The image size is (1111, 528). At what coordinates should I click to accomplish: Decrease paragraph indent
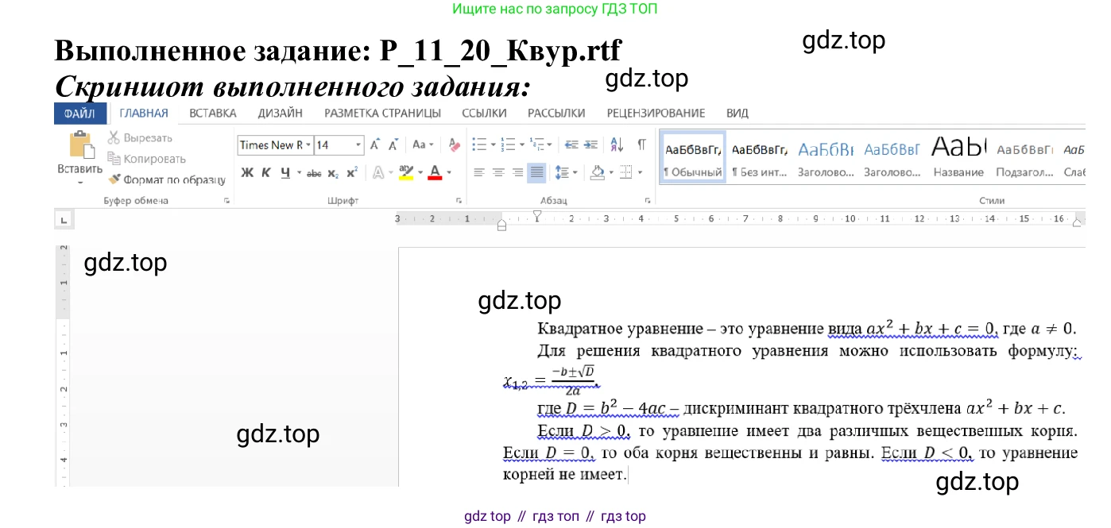coord(571,145)
